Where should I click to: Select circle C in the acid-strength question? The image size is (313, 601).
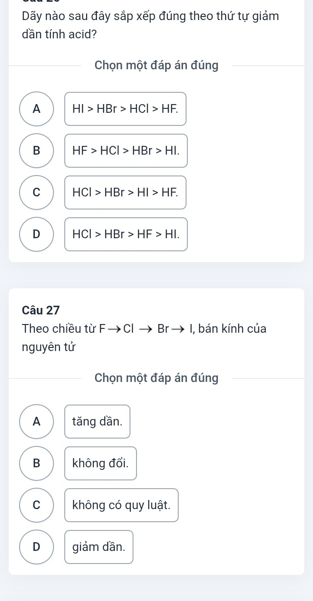[x=37, y=192]
